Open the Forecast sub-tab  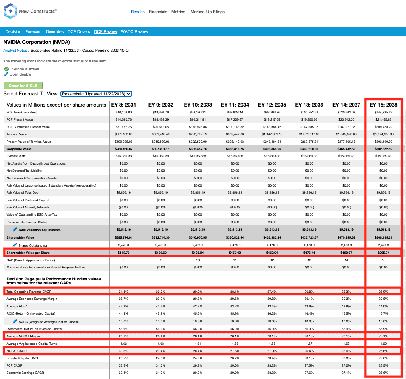coord(33,31)
